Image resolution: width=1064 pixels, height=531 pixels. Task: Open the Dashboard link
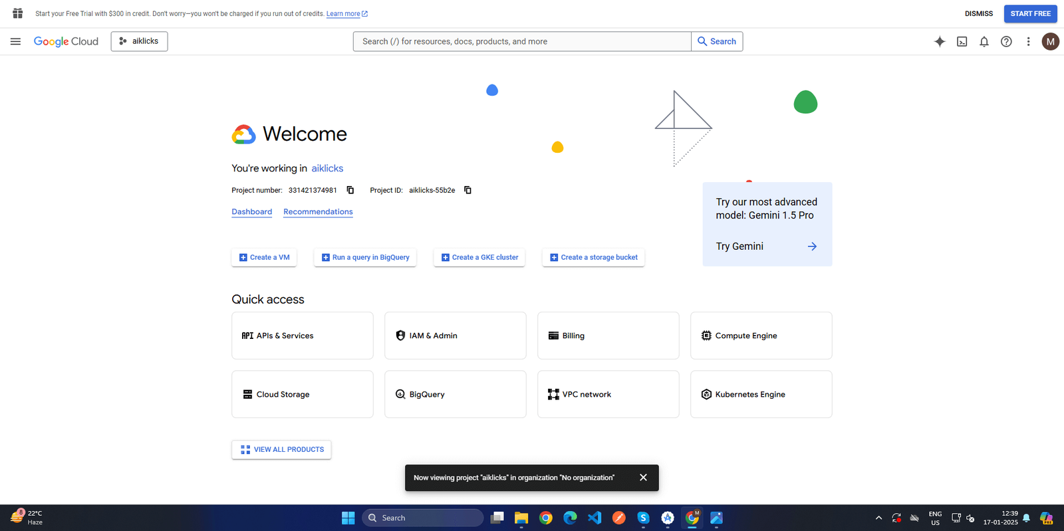coord(251,212)
